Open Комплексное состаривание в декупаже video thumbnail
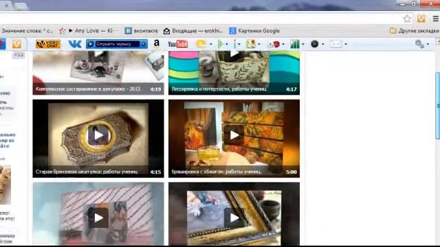This screenshot has height=247, width=440. [98, 73]
